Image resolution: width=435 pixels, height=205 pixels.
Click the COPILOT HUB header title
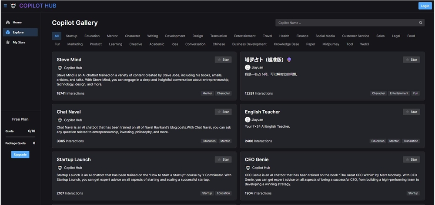coord(38,6)
